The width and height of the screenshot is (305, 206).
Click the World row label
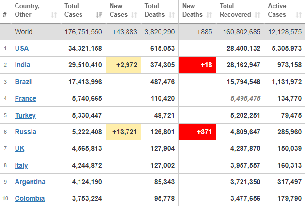24,32
